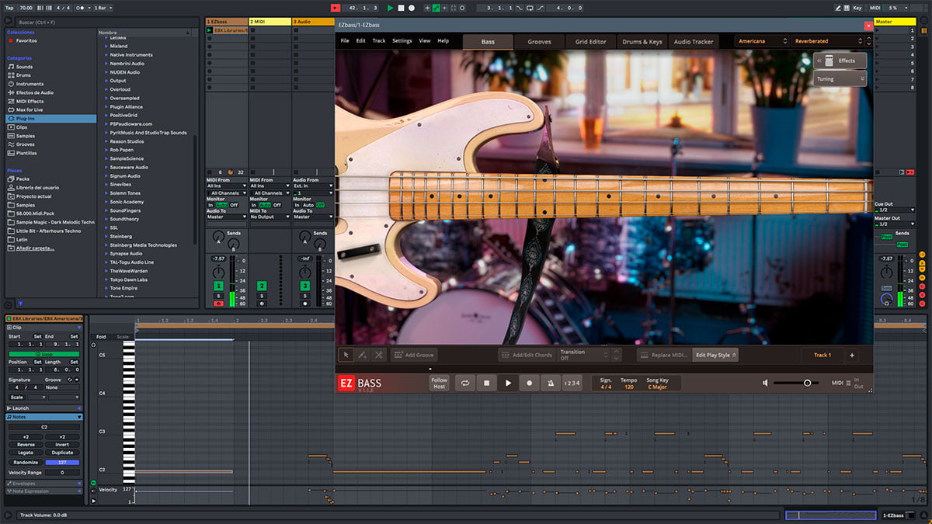This screenshot has width=932, height=524.
Task: Adjust the EZbass master volume slider
Action: [797, 383]
